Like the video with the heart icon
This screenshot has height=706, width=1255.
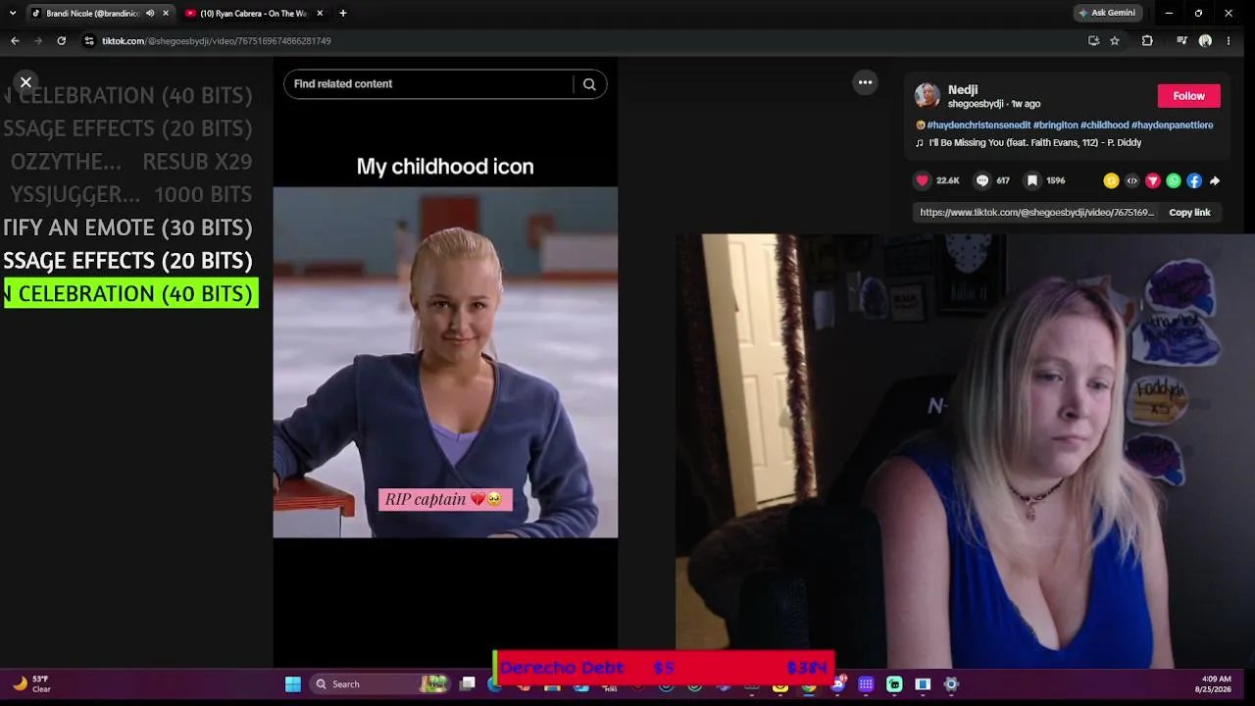pyautogui.click(x=922, y=180)
